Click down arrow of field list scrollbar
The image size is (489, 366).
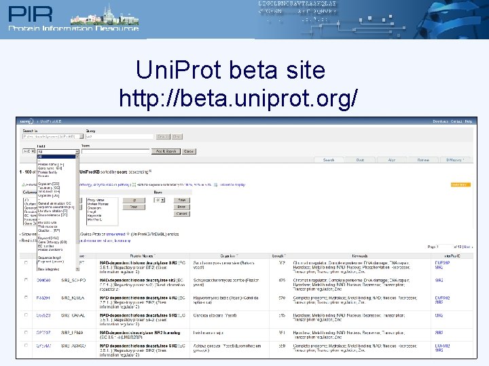[x=77, y=269]
